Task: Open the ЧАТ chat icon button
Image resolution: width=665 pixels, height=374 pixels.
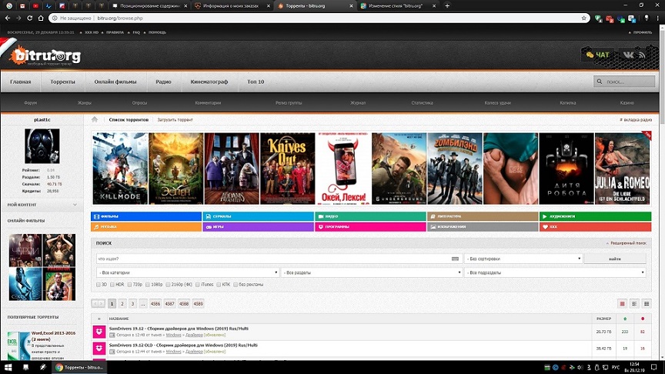Action: tap(597, 55)
